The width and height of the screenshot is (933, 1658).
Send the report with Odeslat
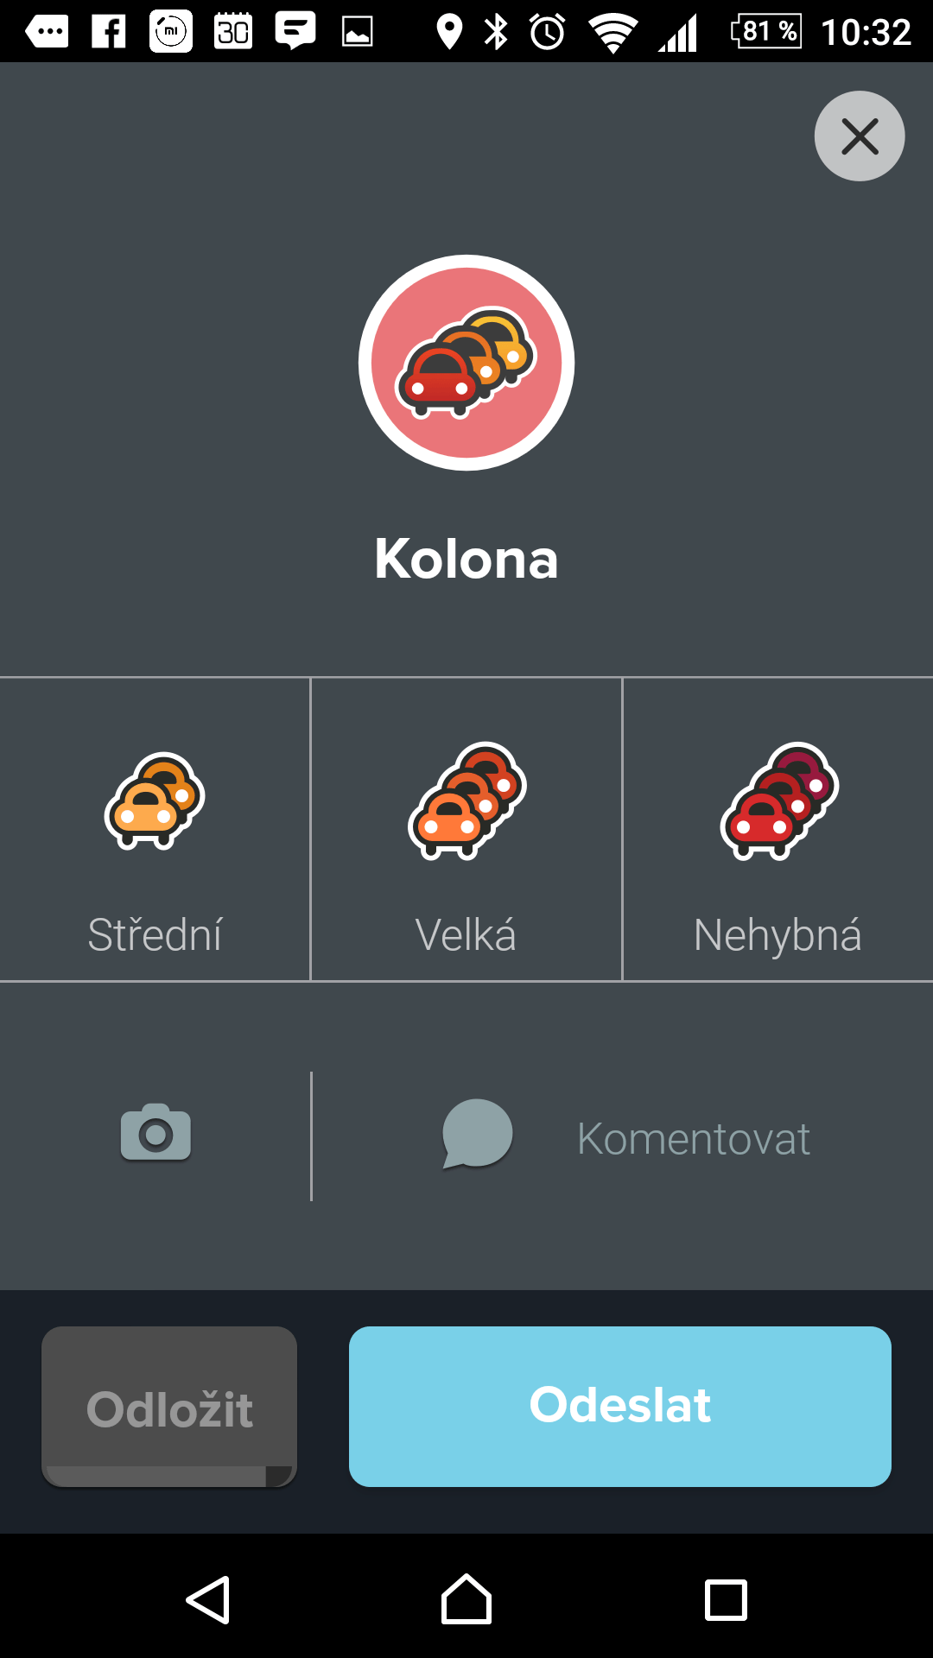(620, 1407)
